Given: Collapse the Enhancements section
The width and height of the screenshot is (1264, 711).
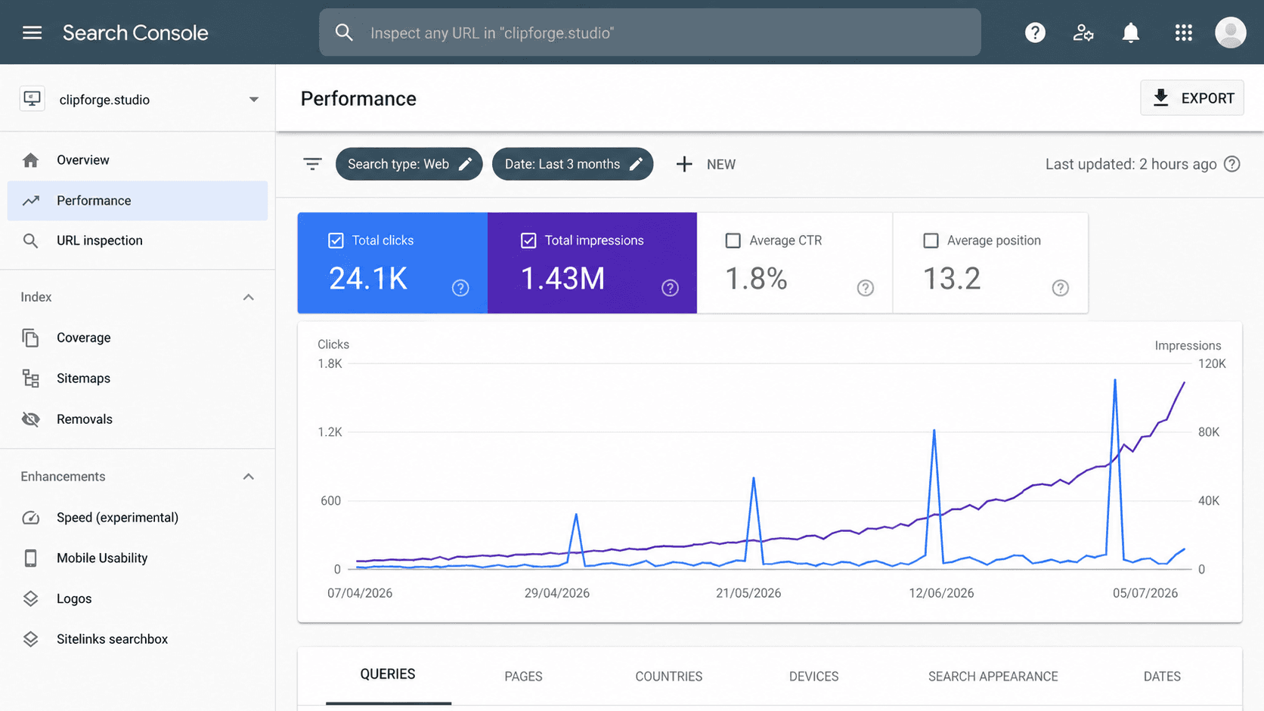Looking at the screenshot, I should tap(248, 477).
